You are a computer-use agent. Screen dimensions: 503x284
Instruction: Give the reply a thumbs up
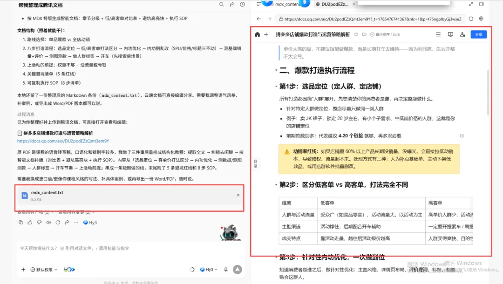coord(30,223)
